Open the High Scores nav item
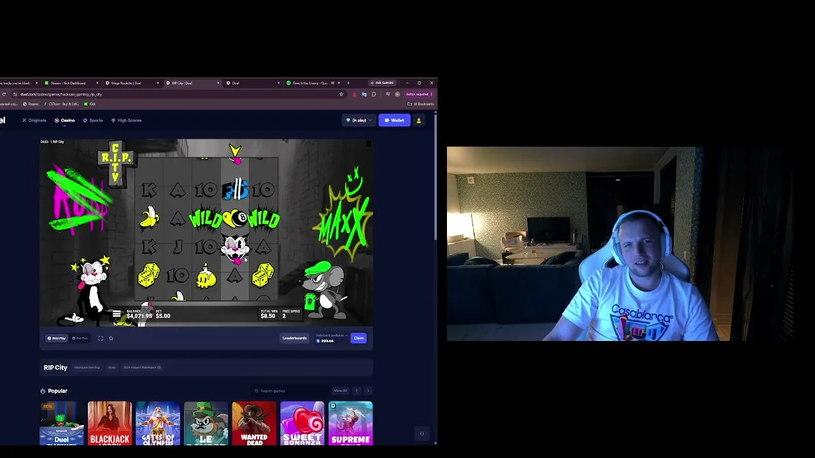 coord(126,120)
